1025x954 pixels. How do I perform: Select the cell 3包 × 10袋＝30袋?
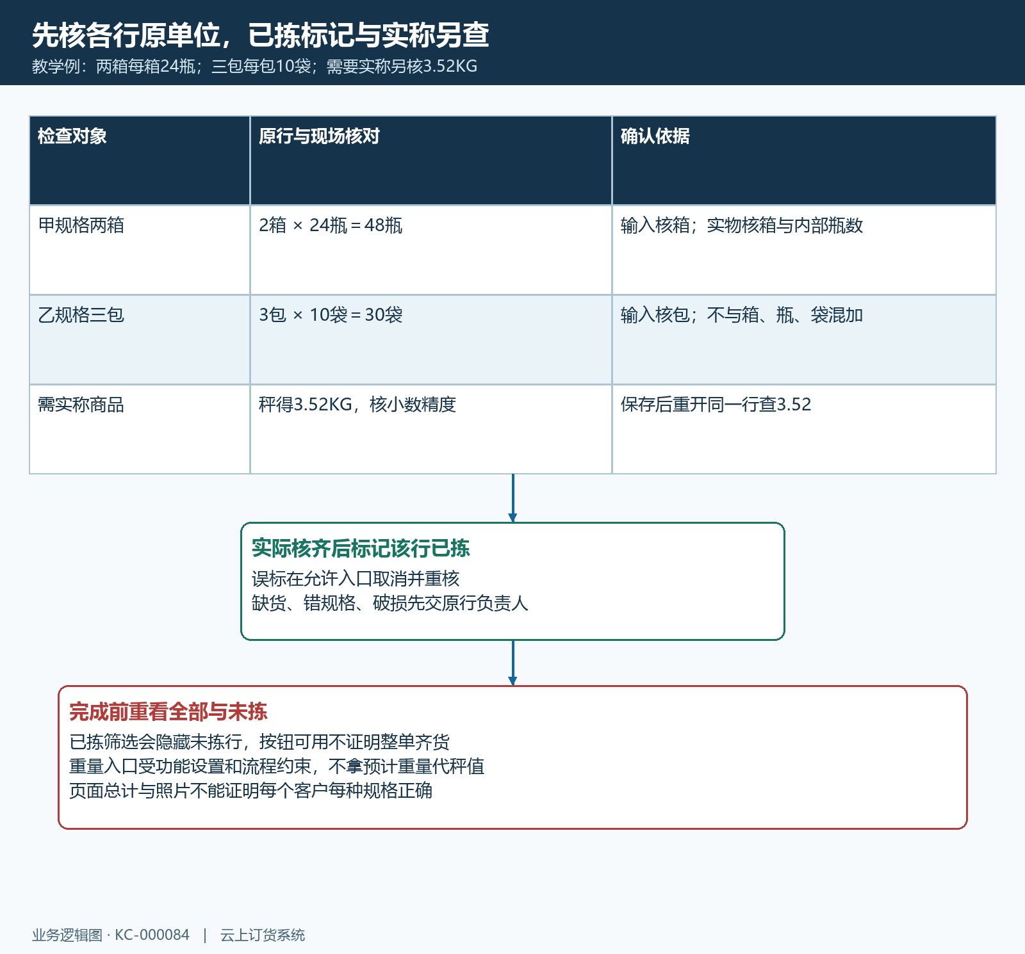click(x=431, y=339)
